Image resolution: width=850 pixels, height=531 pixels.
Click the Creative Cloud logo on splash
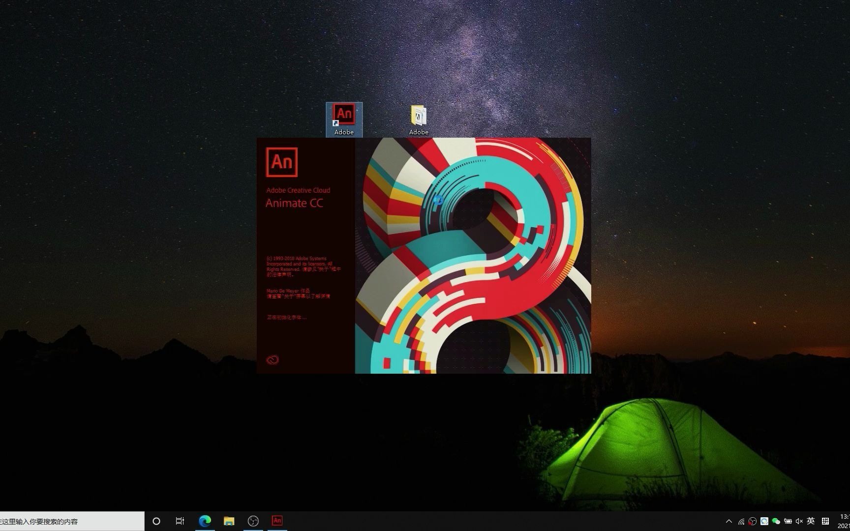(x=273, y=360)
